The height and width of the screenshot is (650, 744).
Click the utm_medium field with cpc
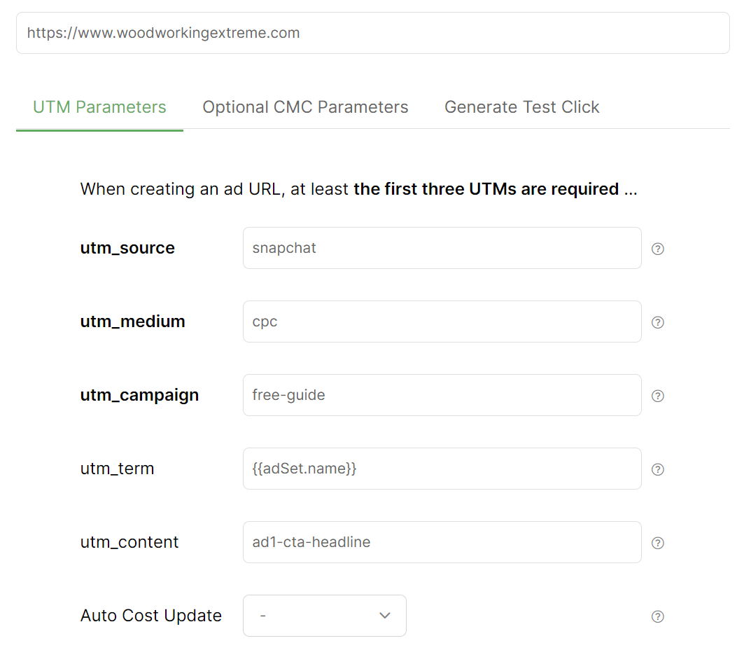(442, 321)
